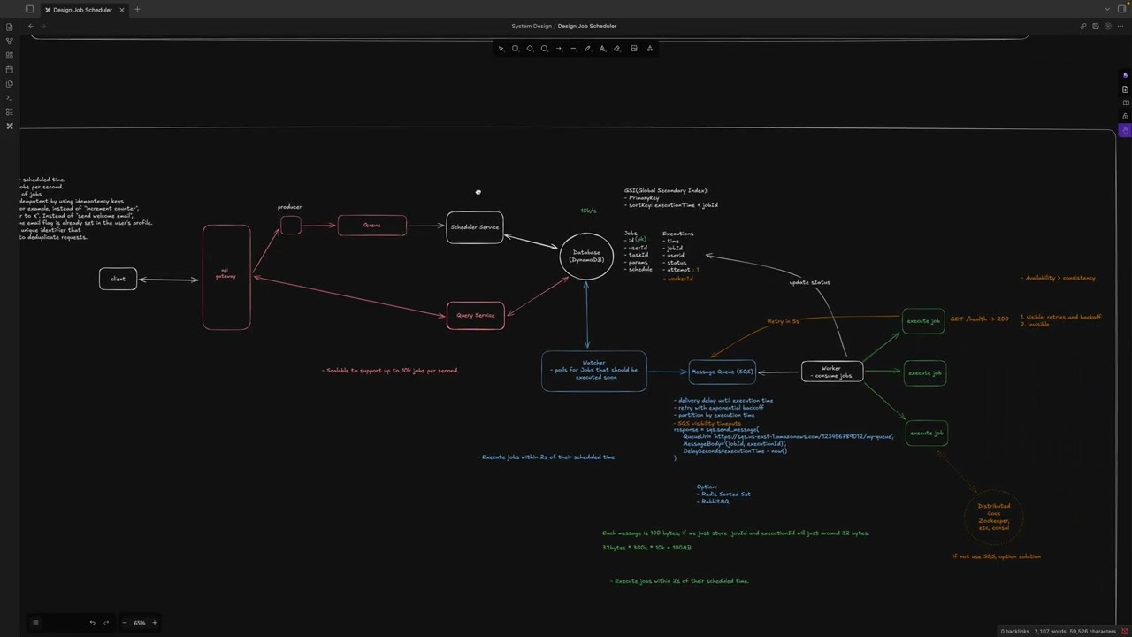Copy link icon in header
This screenshot has height=637, width=1132.
[1083, 26]
